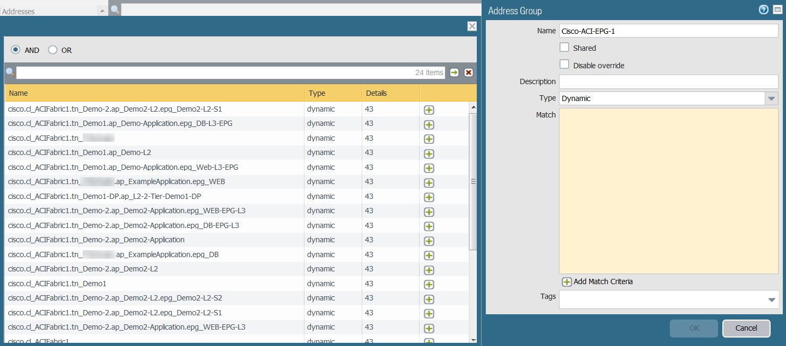Click the green arrow apply filter icon

pos(455,72)
